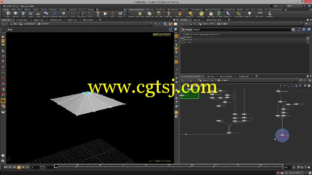The image size is (312, 175).
Task: Add a Point Light from the shelf
Action: tap(140, 14)
